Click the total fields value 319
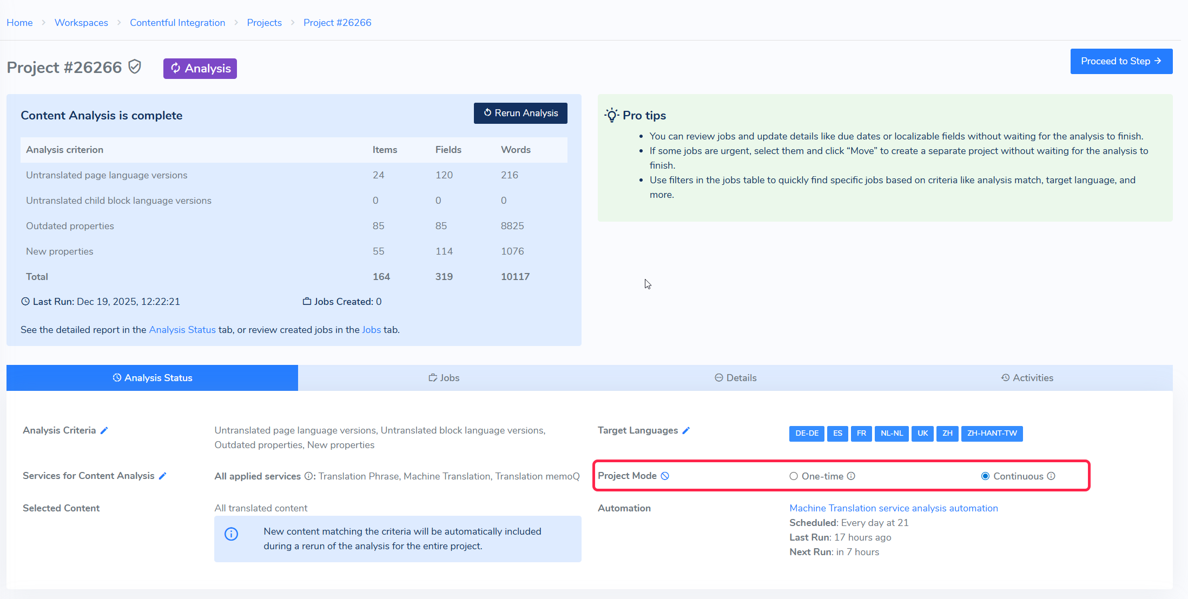 [444, 277]
